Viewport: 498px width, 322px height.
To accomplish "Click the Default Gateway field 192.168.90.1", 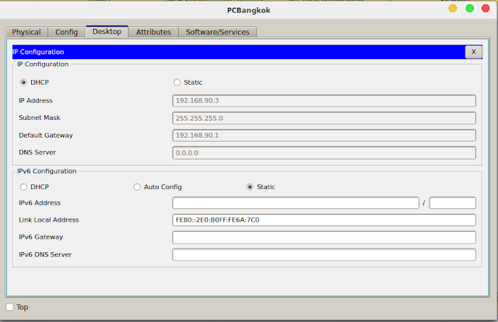I will [324, 135].
